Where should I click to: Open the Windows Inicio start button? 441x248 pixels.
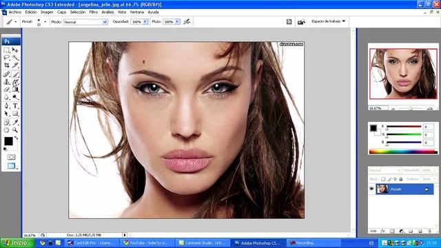tap(17, 243)
